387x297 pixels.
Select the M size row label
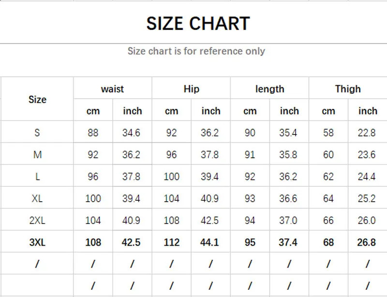(37, 155)
